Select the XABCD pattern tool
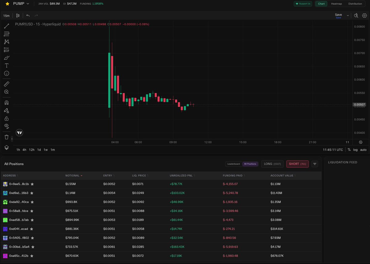Image resolution: width=370 pixels, height=264 pixels. click(6, 42)
